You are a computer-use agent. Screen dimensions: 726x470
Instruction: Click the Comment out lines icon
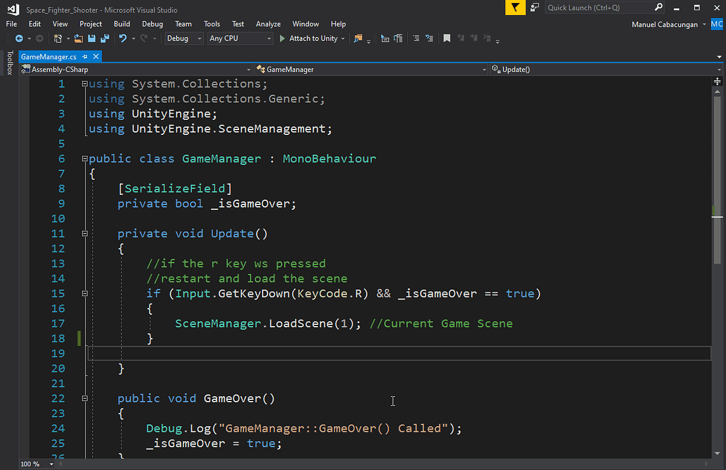click(x=416, y=38)
